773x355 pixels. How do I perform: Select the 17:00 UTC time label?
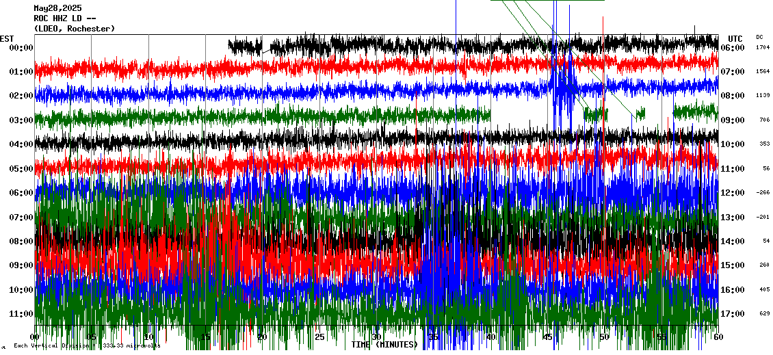click(732, 314)
